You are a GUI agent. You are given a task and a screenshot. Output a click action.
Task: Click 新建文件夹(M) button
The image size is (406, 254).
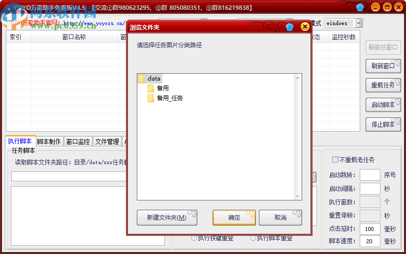[x=167, y=218]
